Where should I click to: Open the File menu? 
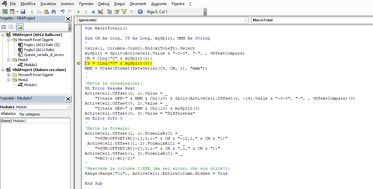tap(13, 4)
